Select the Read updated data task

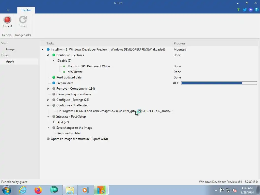pos(69,77)
